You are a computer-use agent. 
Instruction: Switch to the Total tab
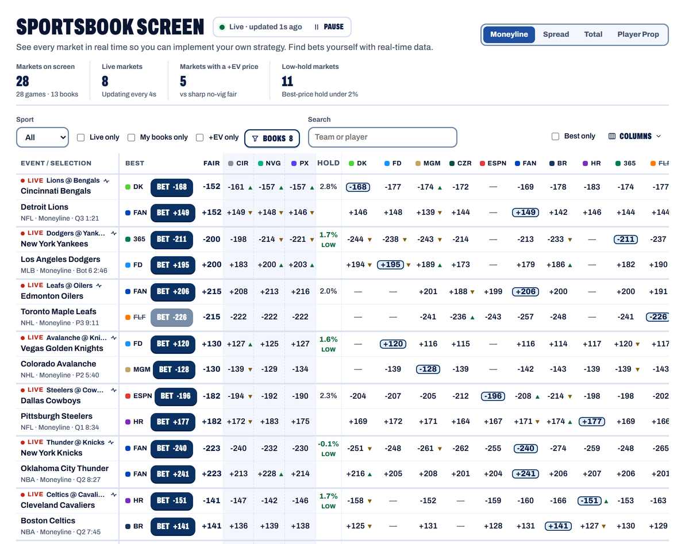[x=593, y=34]
